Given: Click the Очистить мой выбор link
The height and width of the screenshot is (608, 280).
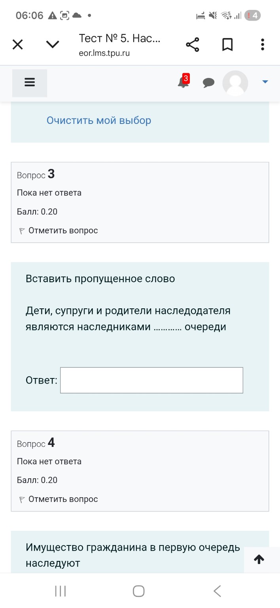Looking at the screenshot, I should pyautogui.click(x=99, y=120).
